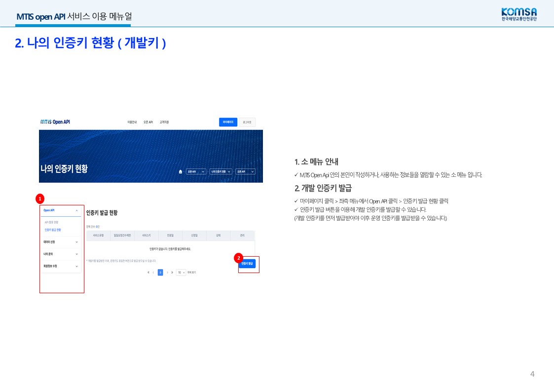
Task: Click the 서비스키 column header
Action: tap(147, 235)
